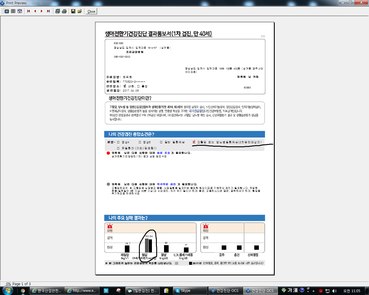The height and width of the screenshot is (295, 369).
Task: Open the Windows Start menu
Action: (7, 290)
